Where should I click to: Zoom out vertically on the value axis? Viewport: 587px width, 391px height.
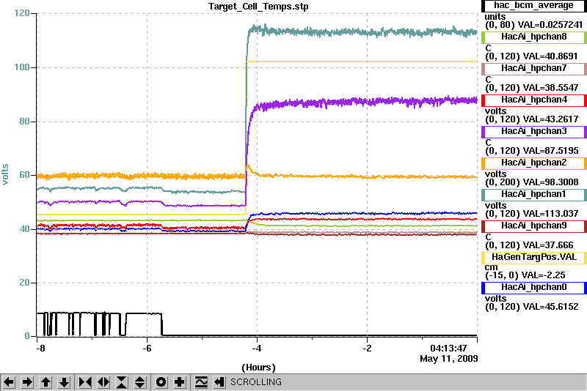point(140,382)
